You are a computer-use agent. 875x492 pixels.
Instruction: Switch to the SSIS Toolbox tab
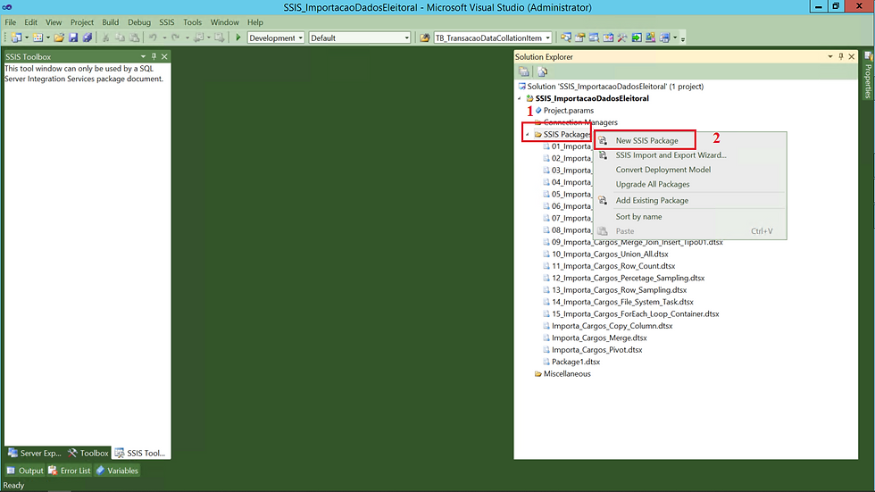[141, 453]
